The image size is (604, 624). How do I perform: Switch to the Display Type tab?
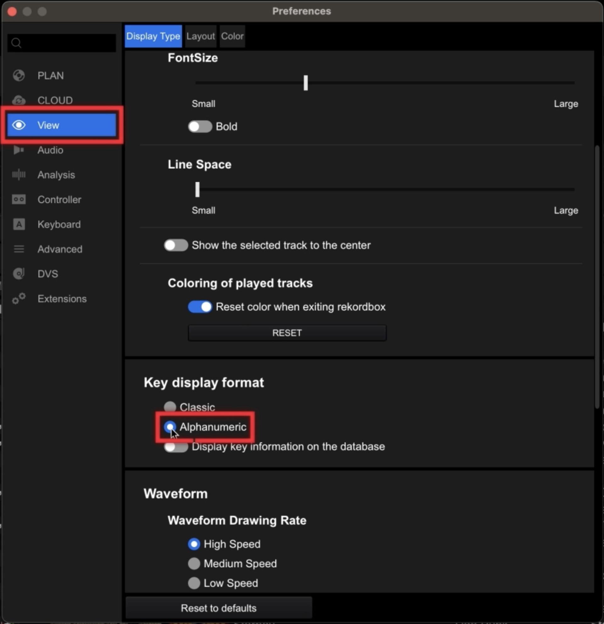(x=153, y=36)
